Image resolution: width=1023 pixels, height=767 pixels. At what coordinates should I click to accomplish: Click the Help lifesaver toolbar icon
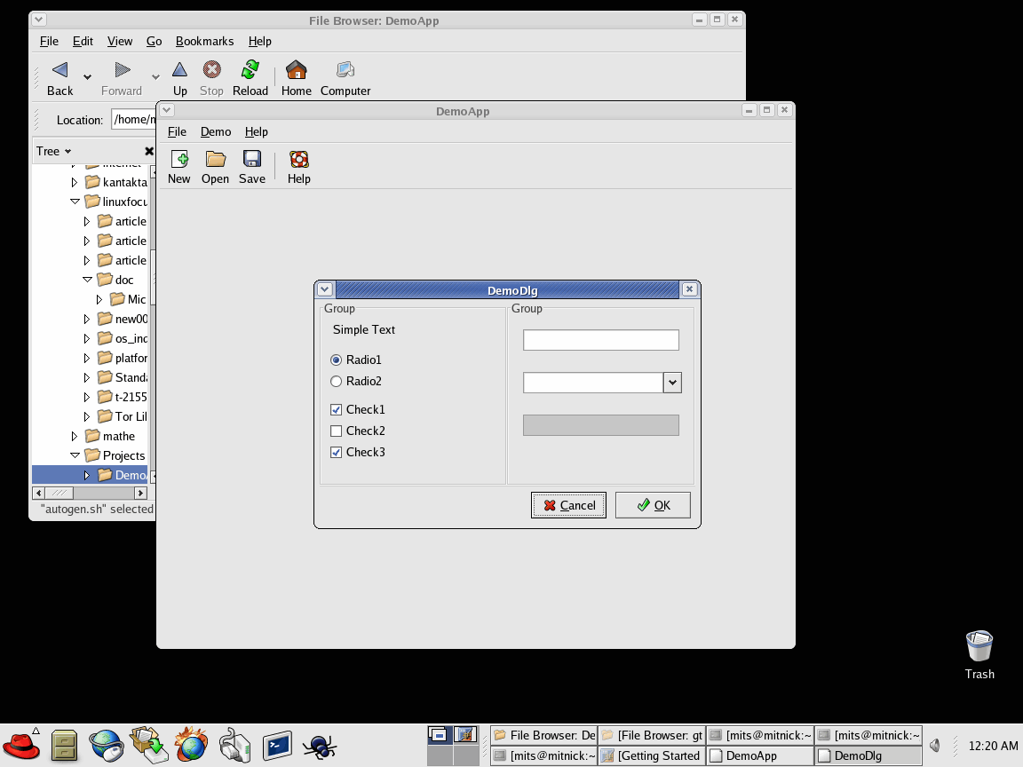[x=299, y=160]
